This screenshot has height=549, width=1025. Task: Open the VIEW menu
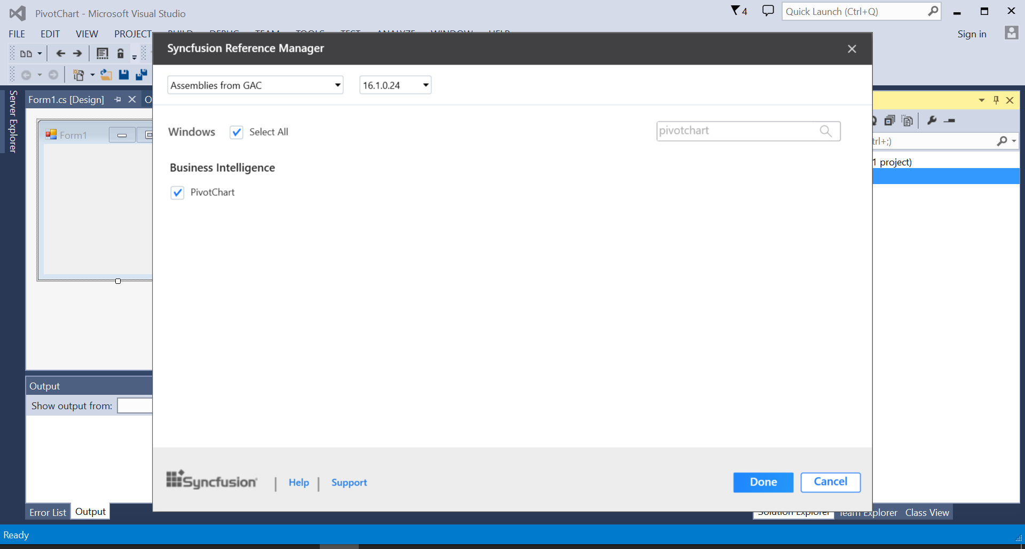[87, 34]
